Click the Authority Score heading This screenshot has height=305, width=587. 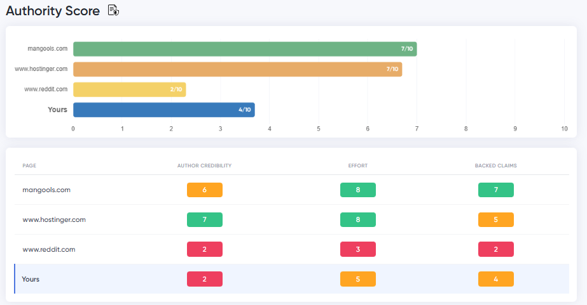pos(53,11)
